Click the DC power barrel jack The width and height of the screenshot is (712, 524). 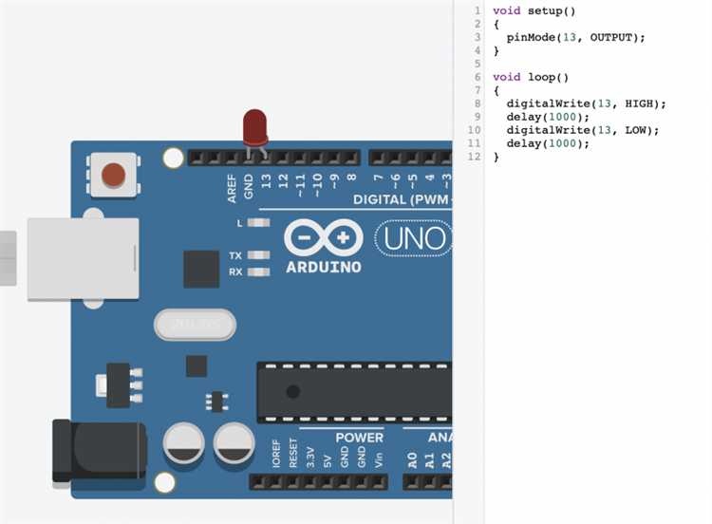[99, 451]
